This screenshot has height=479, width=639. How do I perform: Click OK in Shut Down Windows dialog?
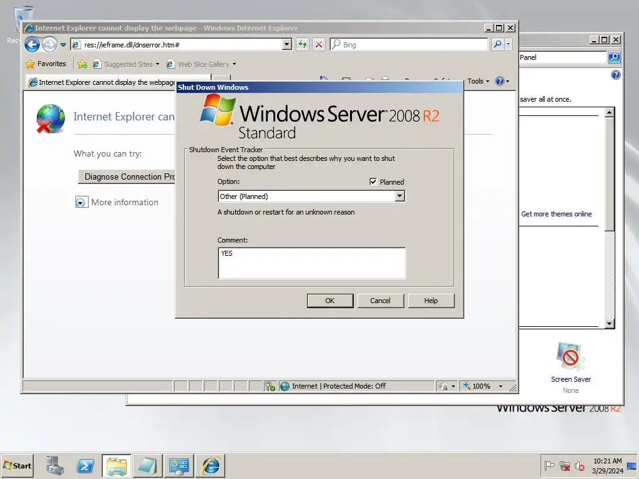click(x=329, y=301)
